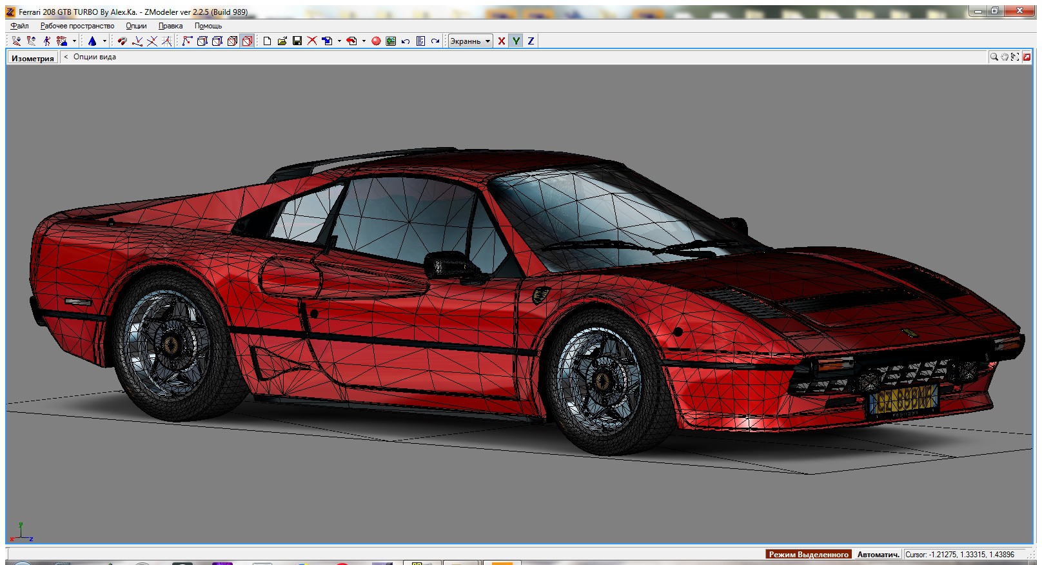
Task: Undo the last action
Action: [406, 41]
